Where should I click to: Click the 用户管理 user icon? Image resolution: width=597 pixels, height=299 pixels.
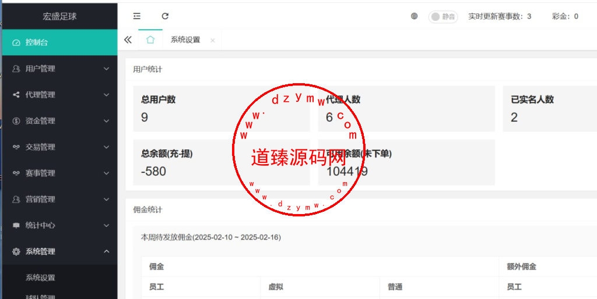tap(16, 69)
